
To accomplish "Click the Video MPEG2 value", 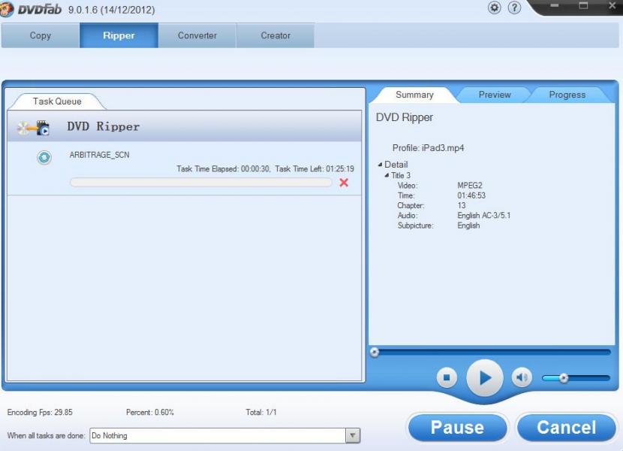I will pyautogui.click(x=470, y=186).
